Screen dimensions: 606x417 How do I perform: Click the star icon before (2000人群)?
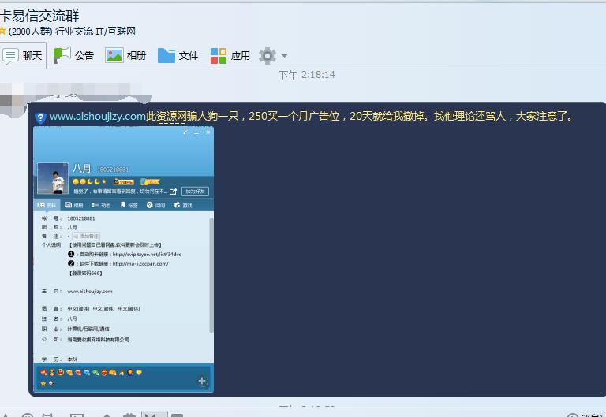pyautogui.click(x=3, y=32)
